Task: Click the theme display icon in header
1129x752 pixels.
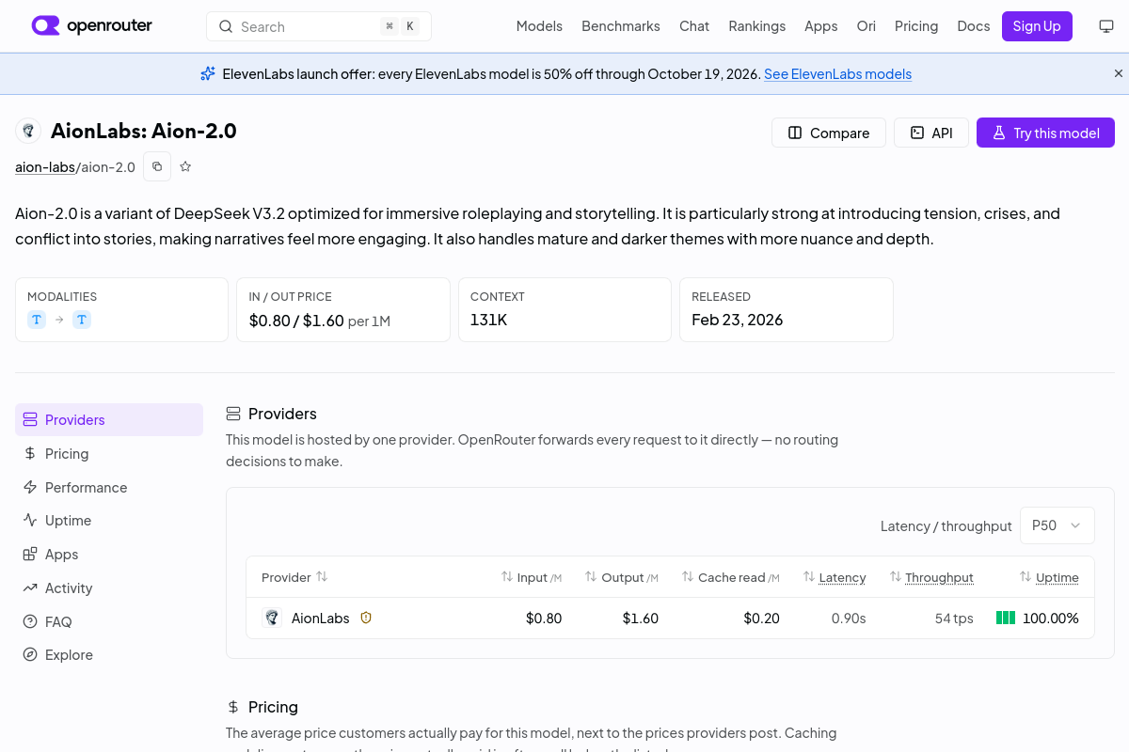Action: pos(1106,26)
